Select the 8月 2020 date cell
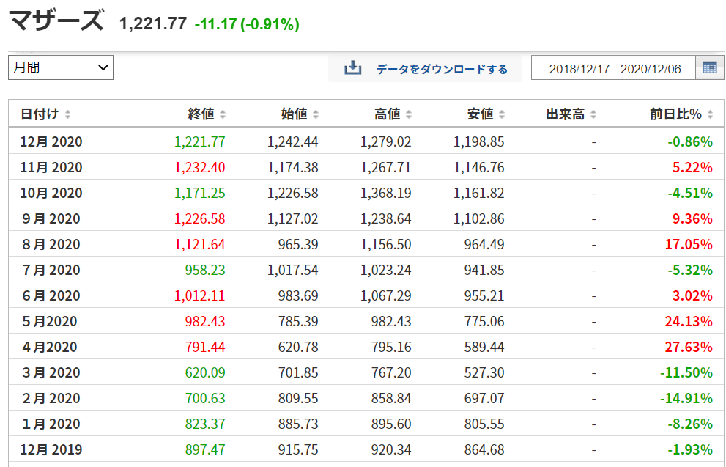The width and height of the screenshot is (726, 467). pos(51,244)
